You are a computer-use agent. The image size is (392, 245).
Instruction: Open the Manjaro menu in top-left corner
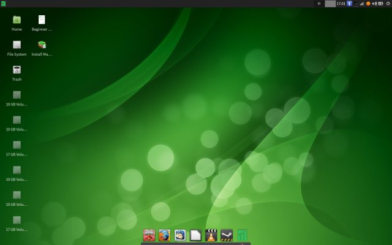tap(3, 4)
